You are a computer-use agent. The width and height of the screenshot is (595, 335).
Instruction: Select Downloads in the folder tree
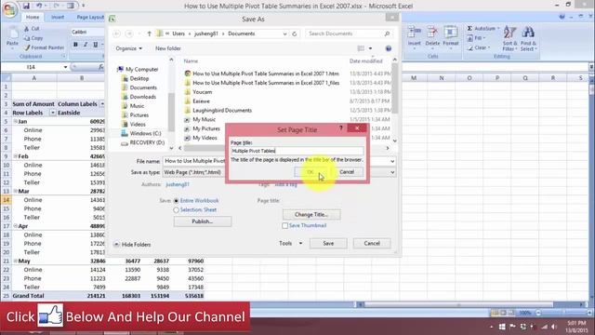coord(142,97)
